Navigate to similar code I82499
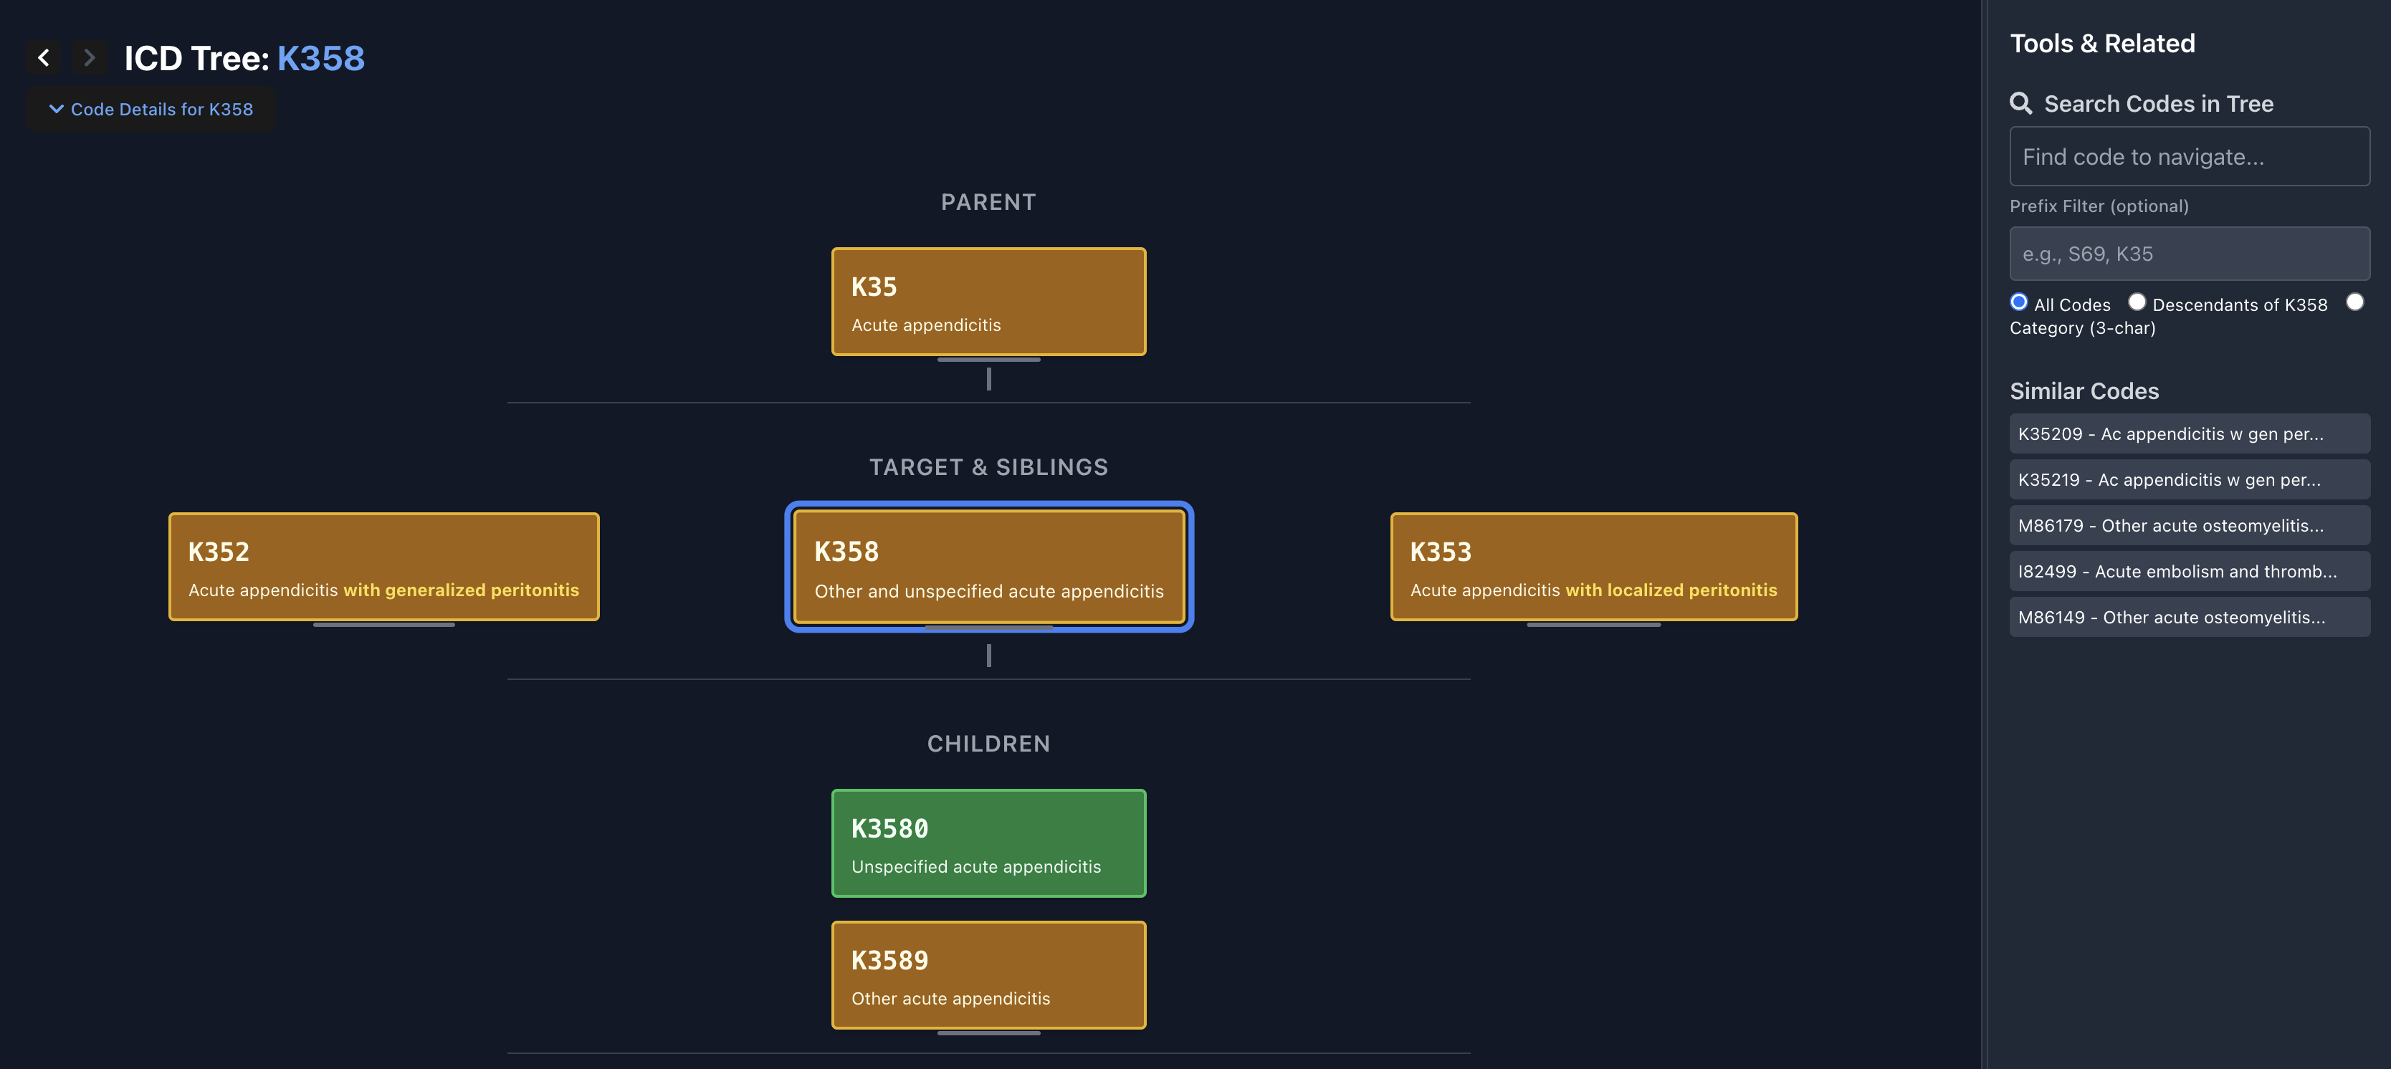The image size is (2391, 1069). pyautogui.click(x=2189, y=571)
